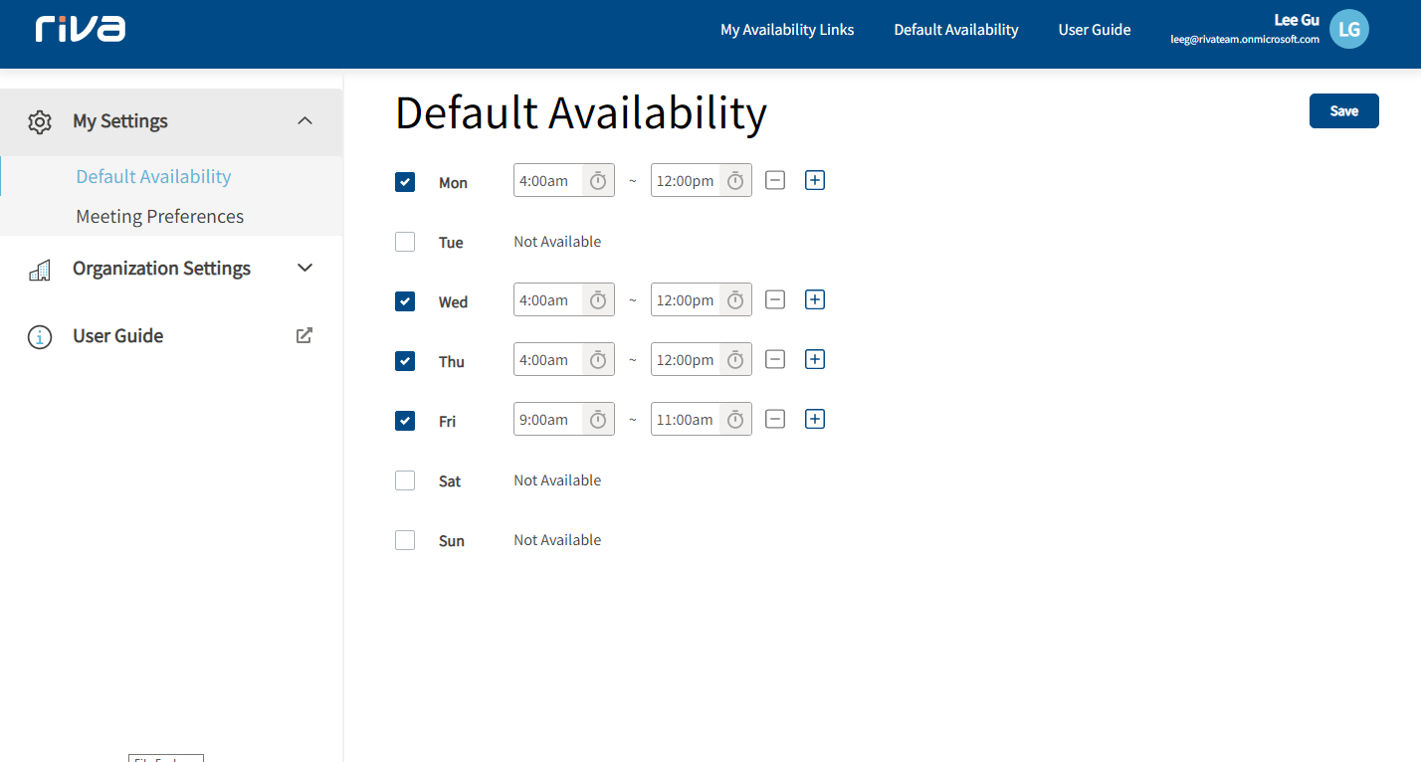Viewport: 1421px width, 762px height.
Task: Enable availability for Saturday
Action: click(x=405, y=480)
